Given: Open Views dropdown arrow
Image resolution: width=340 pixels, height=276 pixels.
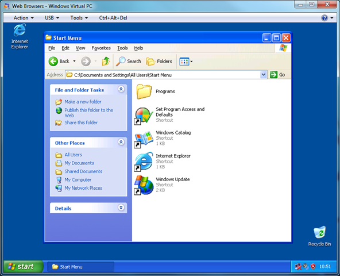Looking at the screenshot, I should click(191, 62).
